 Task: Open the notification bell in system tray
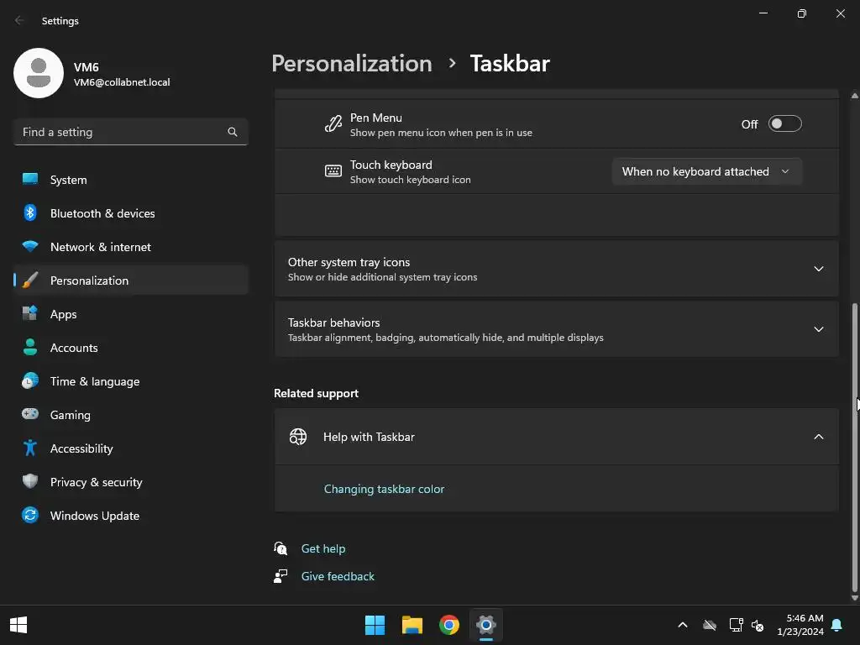click(x=836, y=625)
